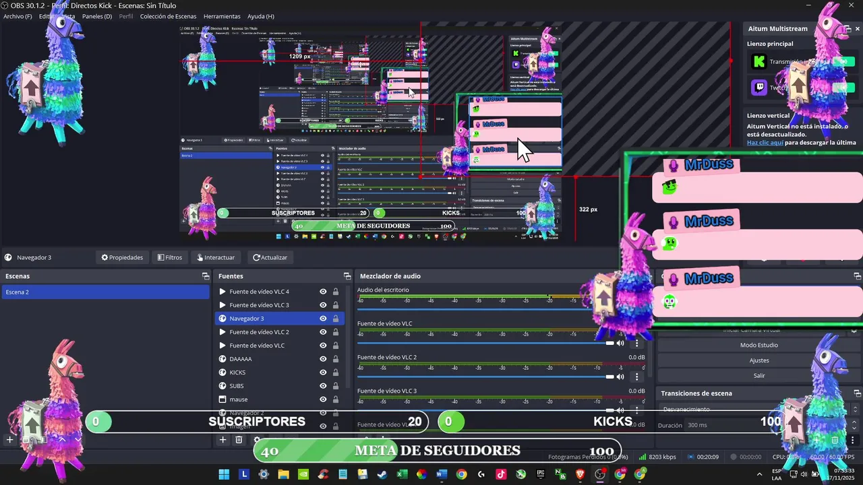Toggle visibility of KICKS source

[323, 373]
